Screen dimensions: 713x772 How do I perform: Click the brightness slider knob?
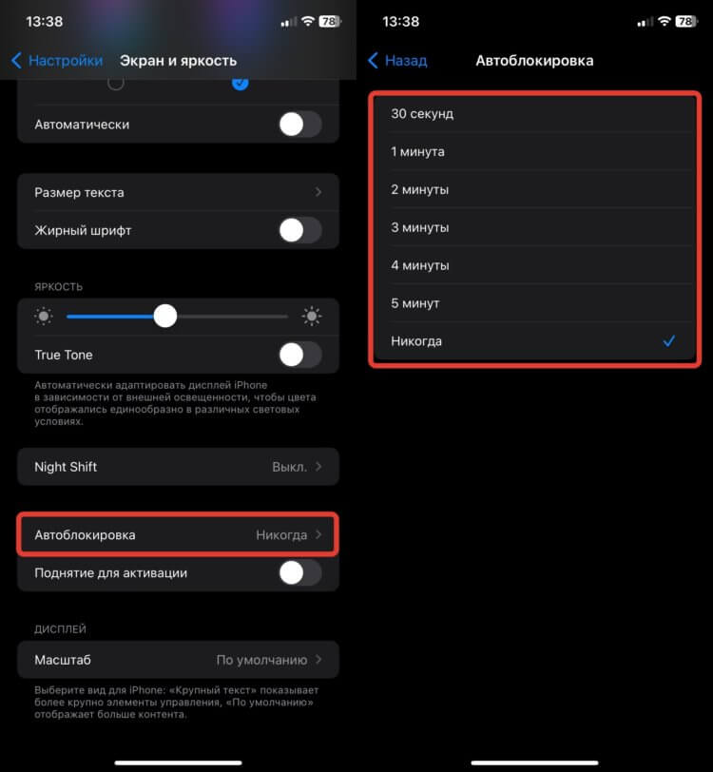[165, 316]
